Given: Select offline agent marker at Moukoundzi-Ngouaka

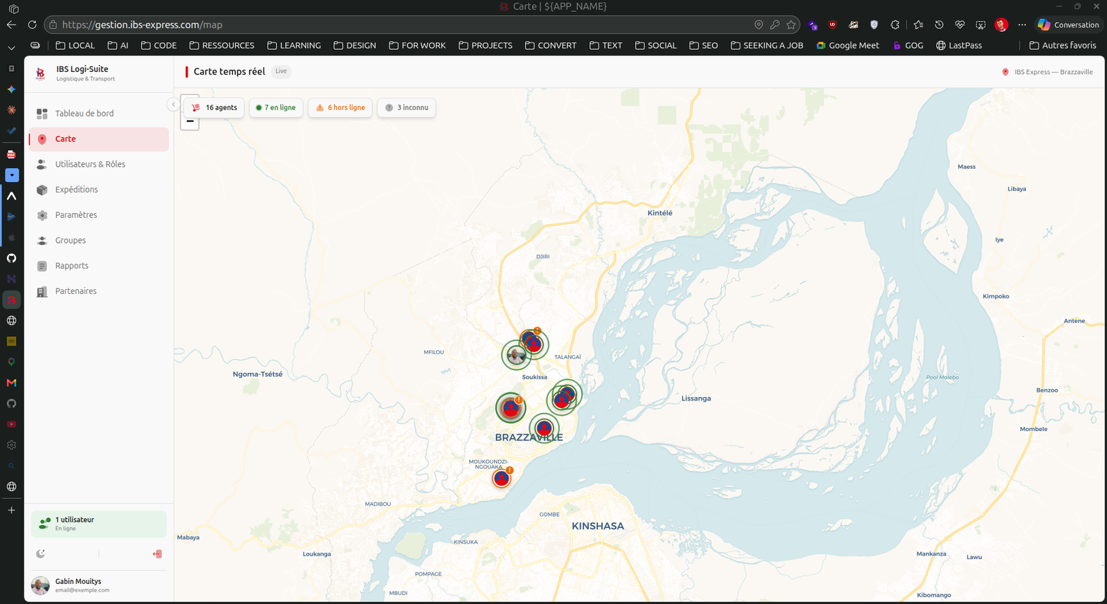Looking at the screenshot, I should (502, 477).
